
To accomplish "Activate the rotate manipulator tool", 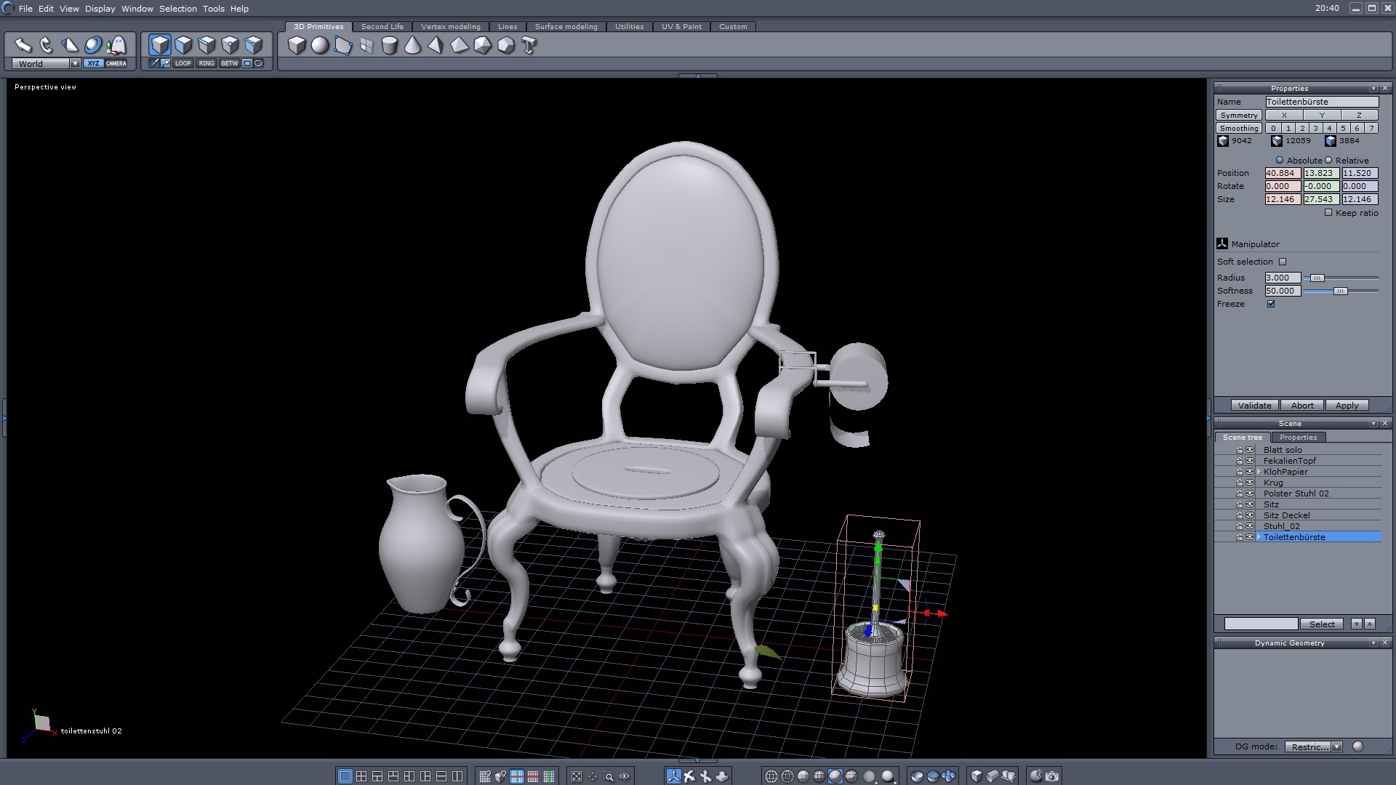I will coord(47,46).
